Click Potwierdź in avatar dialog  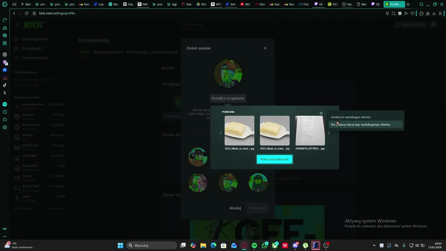[x=257, y=208]
